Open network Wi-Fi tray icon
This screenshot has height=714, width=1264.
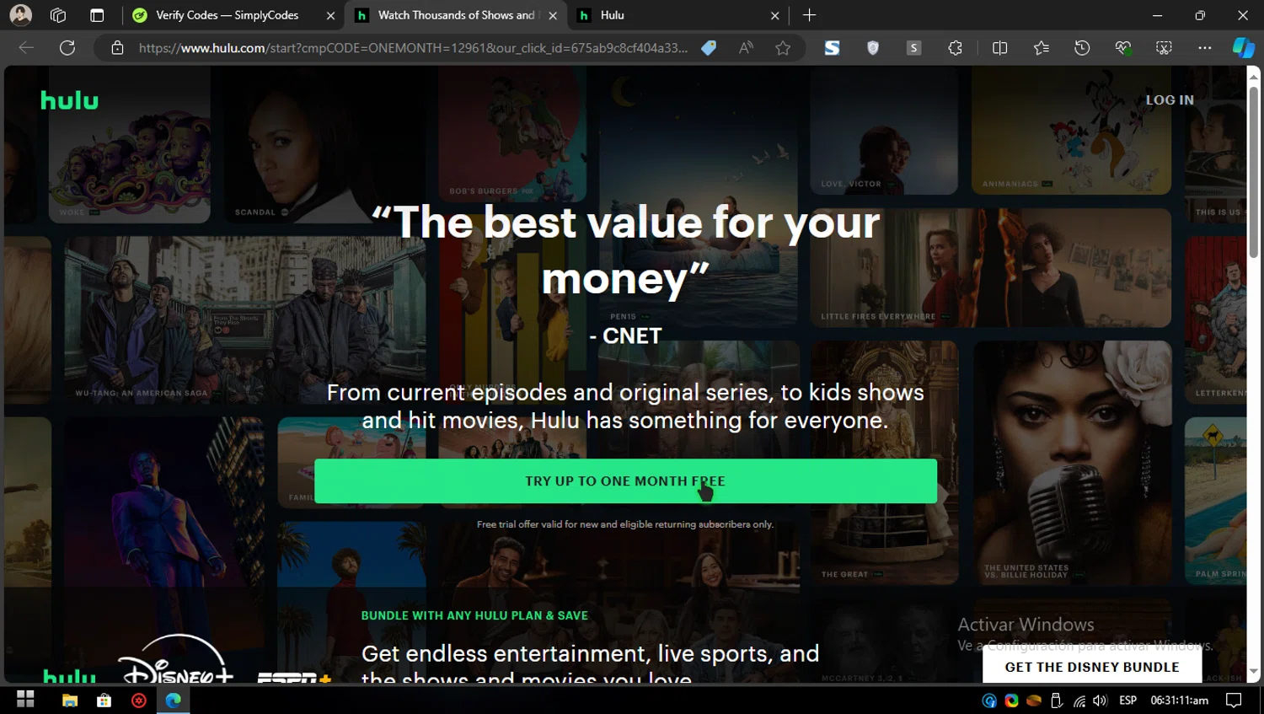tap(1079, 701)
